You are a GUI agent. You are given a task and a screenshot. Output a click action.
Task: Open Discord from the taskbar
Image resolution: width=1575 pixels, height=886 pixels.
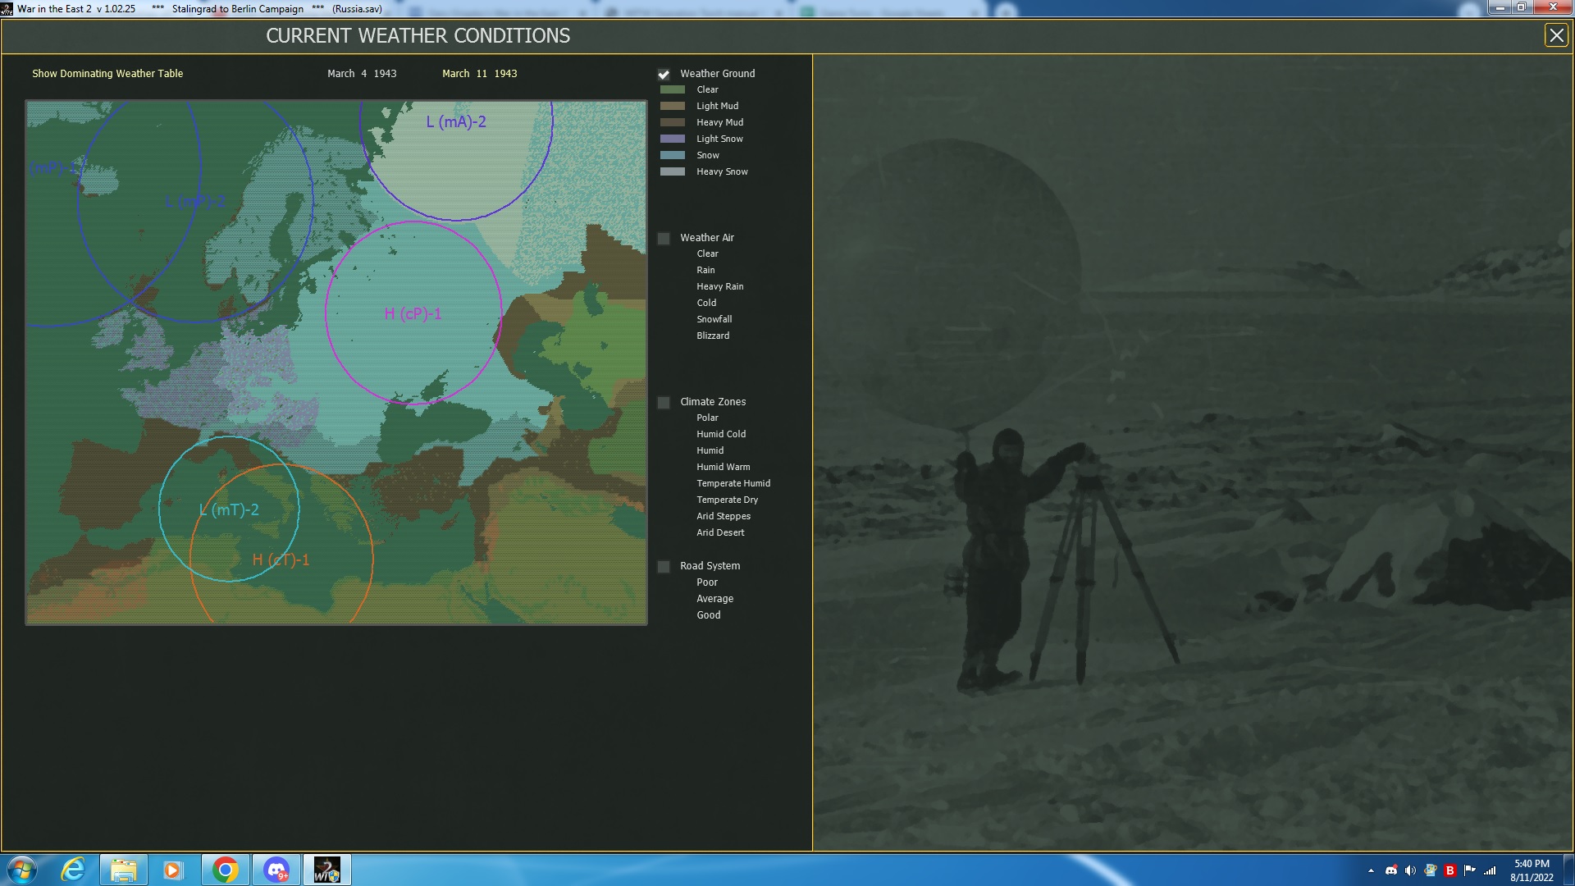276,870
